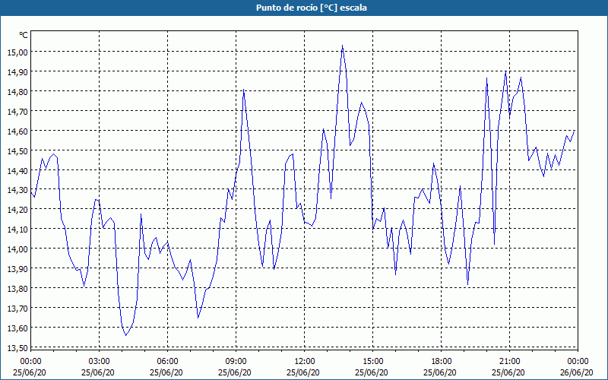
Task: Click the 14,30 y-axis label
Action: point(17,190)
